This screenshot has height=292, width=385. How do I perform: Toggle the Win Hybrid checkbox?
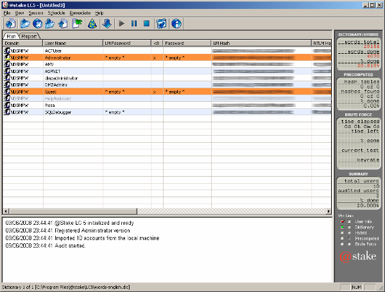tap(342, 232)
